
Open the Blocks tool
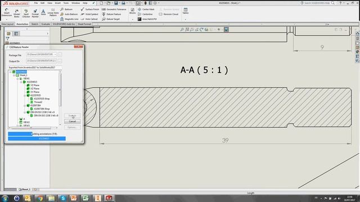[133, 11]
